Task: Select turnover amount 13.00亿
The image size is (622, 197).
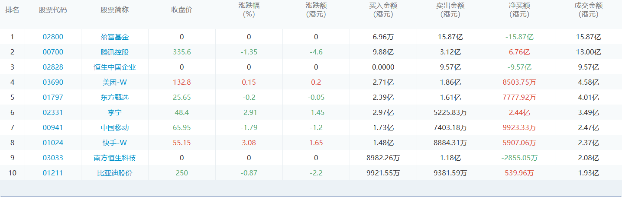Action: (x=588, y=52)
